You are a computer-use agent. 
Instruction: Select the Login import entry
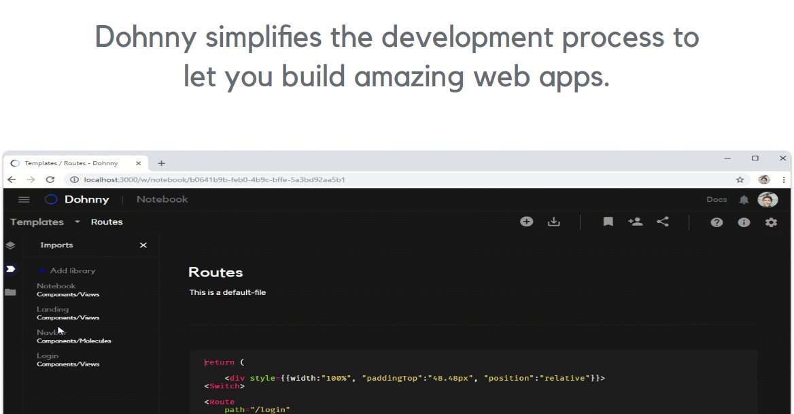click(68, 360)
